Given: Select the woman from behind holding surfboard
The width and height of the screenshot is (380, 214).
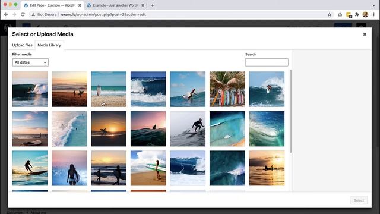Looking at the screenshot, I should click(x=69, y=168).
